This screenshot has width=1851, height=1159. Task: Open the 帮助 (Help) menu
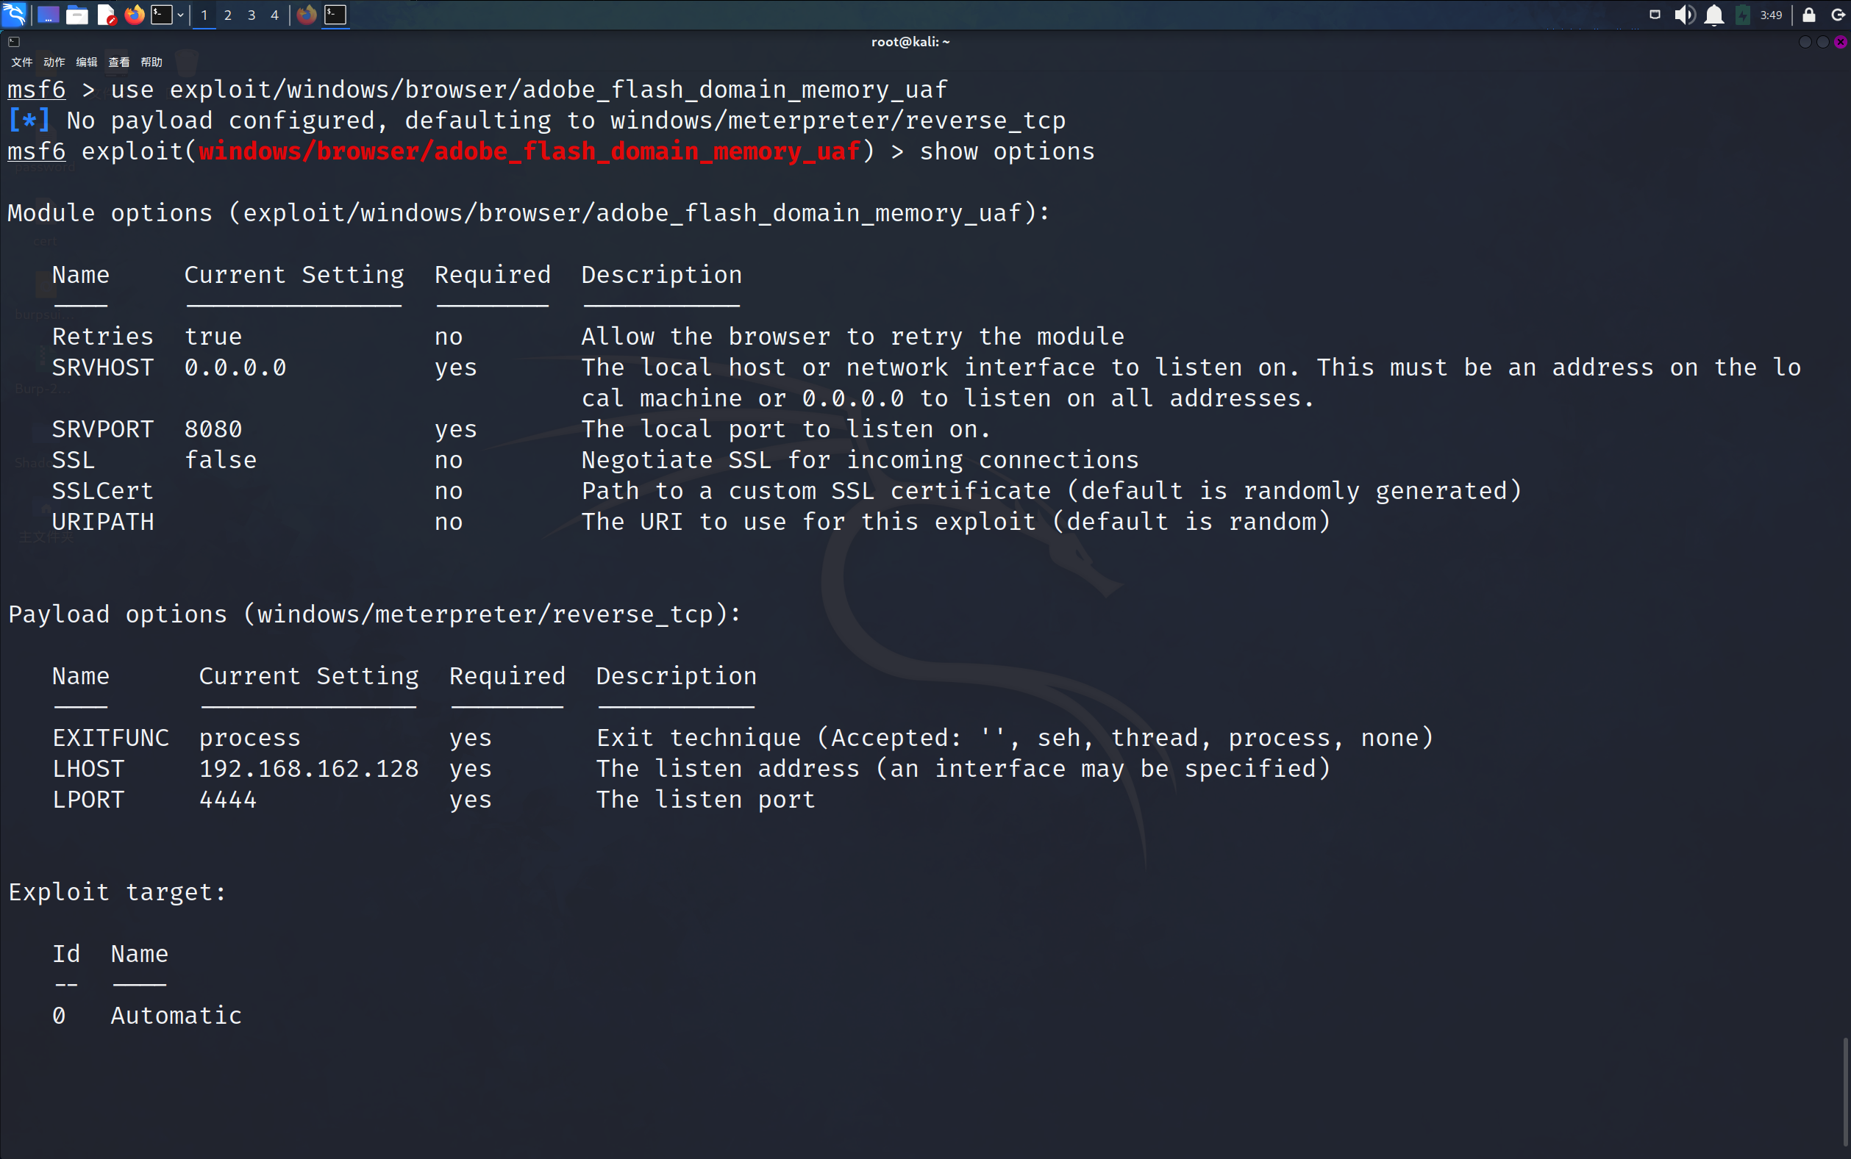pos(151,62)
